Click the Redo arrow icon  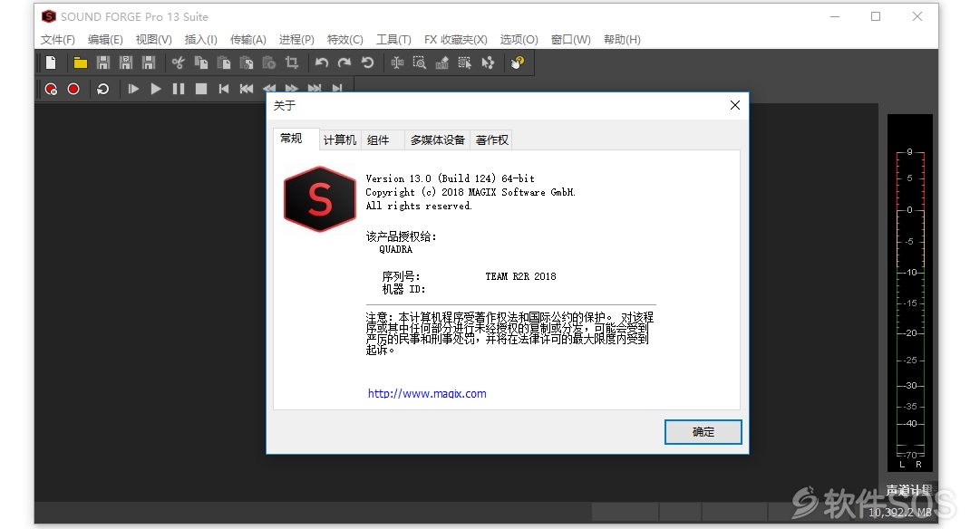[344, 63]
